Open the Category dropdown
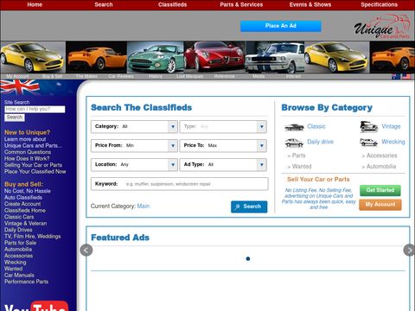 (x=134, y=127)
